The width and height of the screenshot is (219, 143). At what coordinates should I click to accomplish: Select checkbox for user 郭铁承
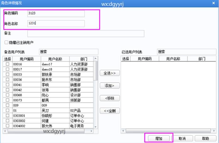click(x=7, y=75)
